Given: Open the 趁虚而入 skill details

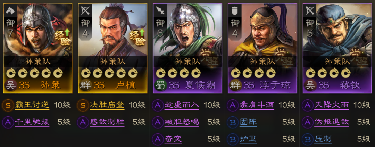Looking at the screenshot, I should point(182,105).
